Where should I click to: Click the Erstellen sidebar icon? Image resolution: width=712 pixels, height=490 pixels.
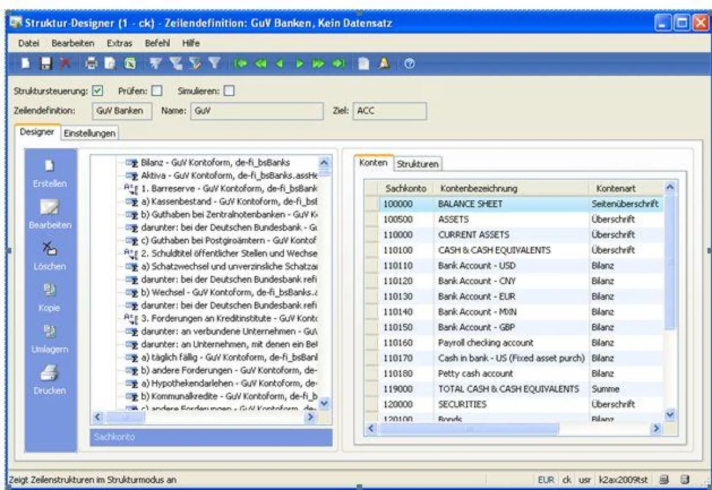point(50,167)
